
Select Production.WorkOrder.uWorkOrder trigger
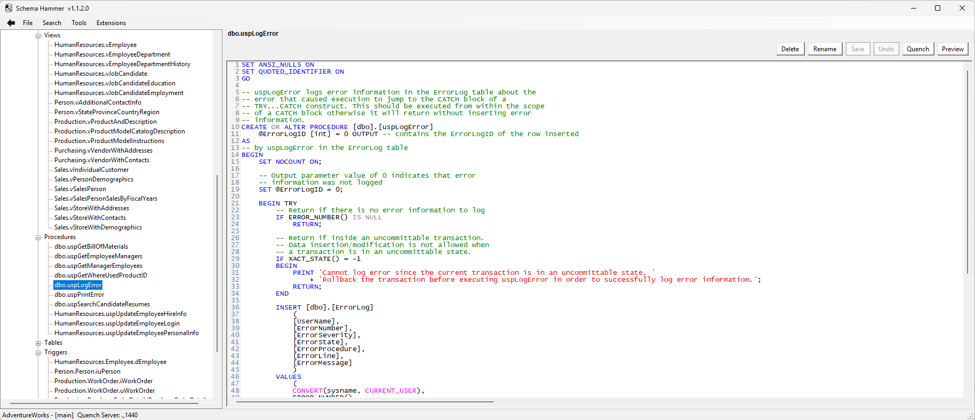[105, 391]
